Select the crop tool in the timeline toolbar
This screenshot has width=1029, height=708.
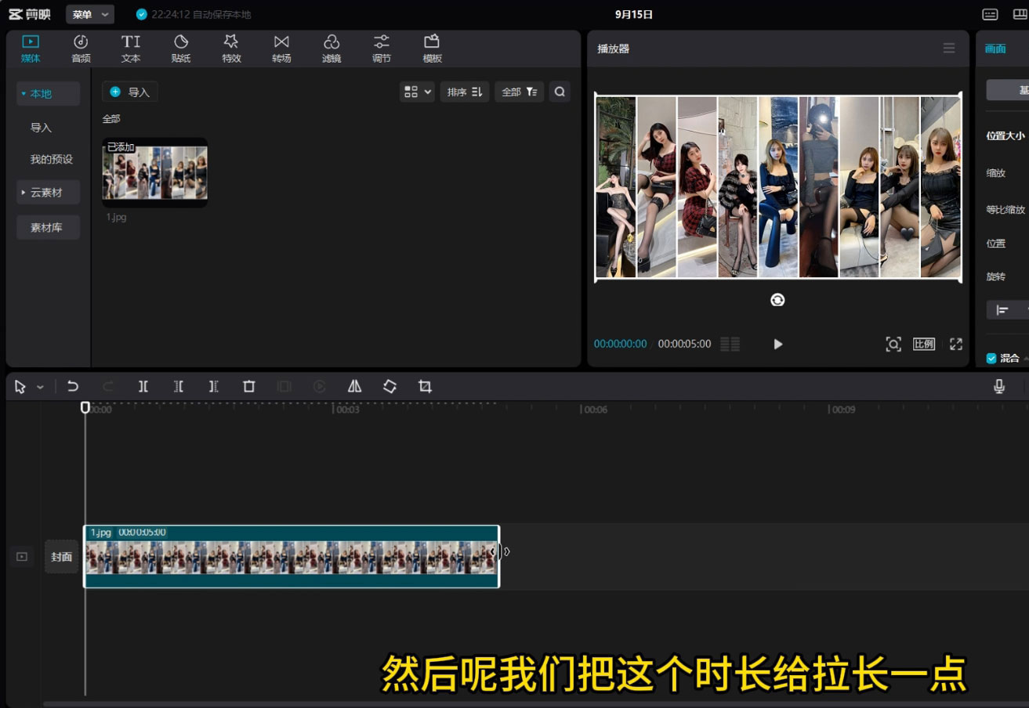click(424, 386)
